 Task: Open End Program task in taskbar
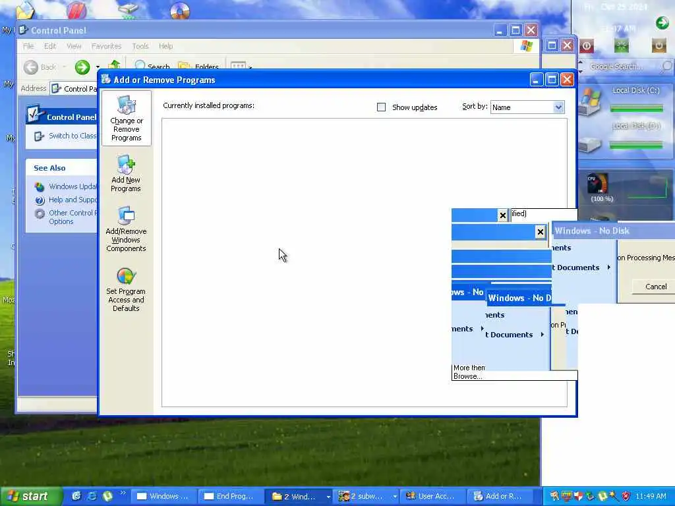tap(230, 497)
